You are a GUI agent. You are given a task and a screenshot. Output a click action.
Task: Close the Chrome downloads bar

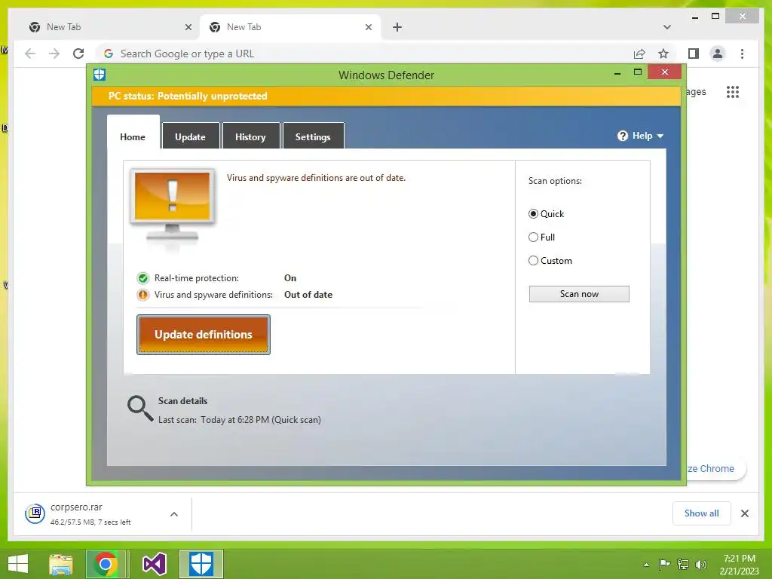[x=744, y=513]
